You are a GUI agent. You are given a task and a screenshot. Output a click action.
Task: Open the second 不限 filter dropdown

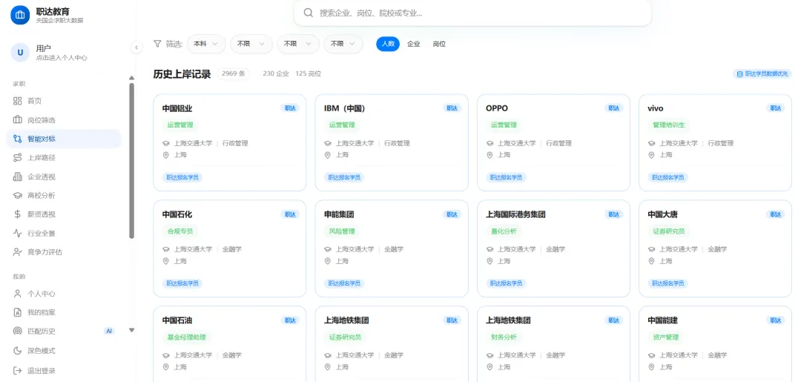pos(298,44)
